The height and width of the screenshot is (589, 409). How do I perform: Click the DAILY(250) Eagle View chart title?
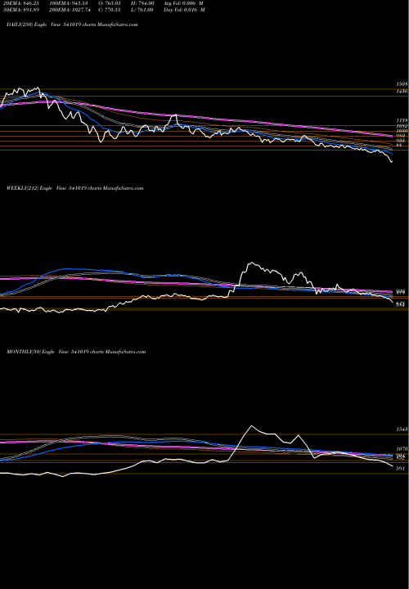(72, 25)
